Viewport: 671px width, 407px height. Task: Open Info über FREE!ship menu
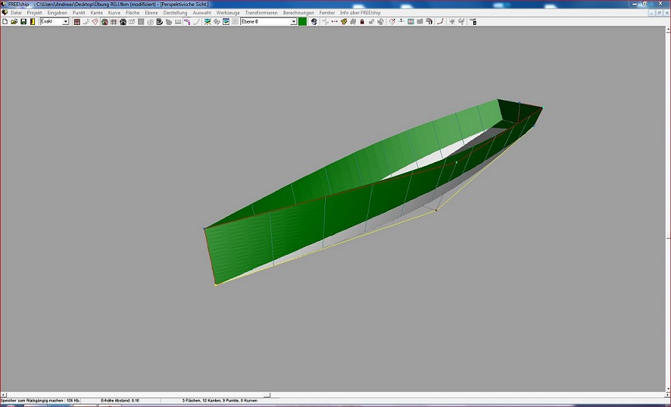[360, 13]
